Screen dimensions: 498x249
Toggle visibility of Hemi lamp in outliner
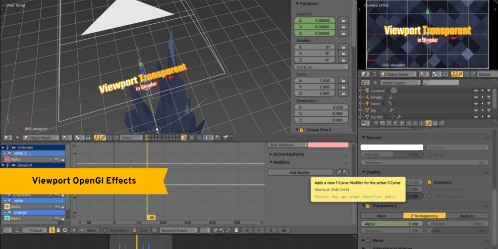coord(476,104)
